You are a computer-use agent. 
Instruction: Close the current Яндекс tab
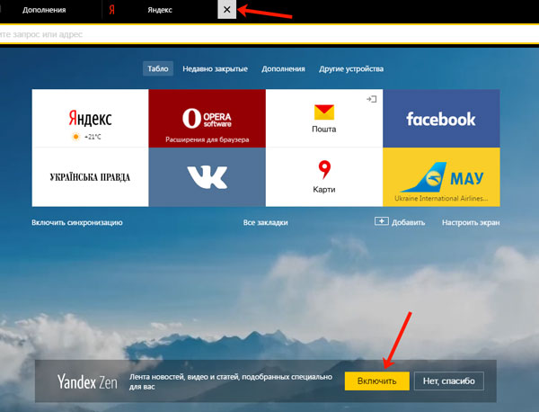tap(227, 10)
